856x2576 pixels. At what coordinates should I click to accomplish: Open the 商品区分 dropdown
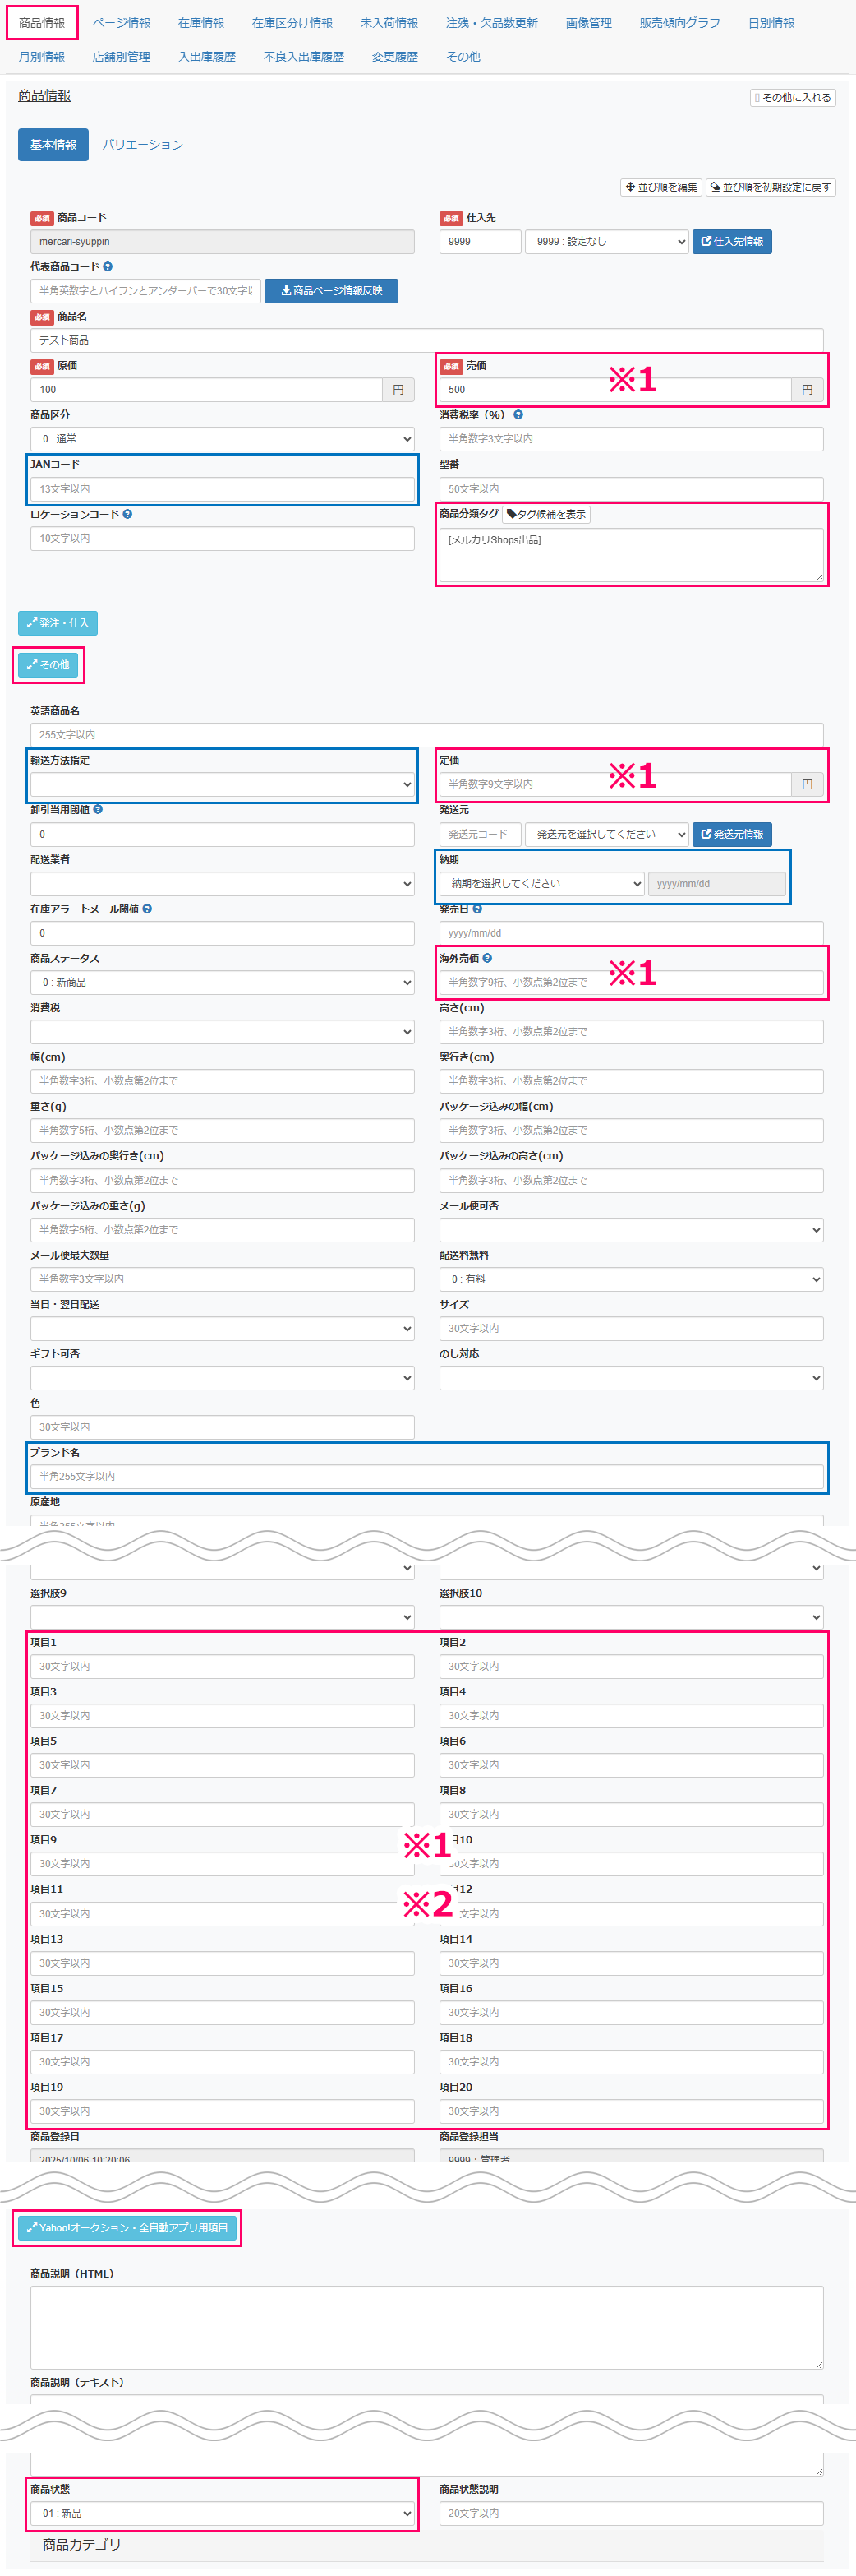tap(222, 439)
